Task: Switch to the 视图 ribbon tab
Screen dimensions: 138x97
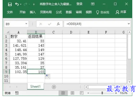Action: (x=89, y=12)
